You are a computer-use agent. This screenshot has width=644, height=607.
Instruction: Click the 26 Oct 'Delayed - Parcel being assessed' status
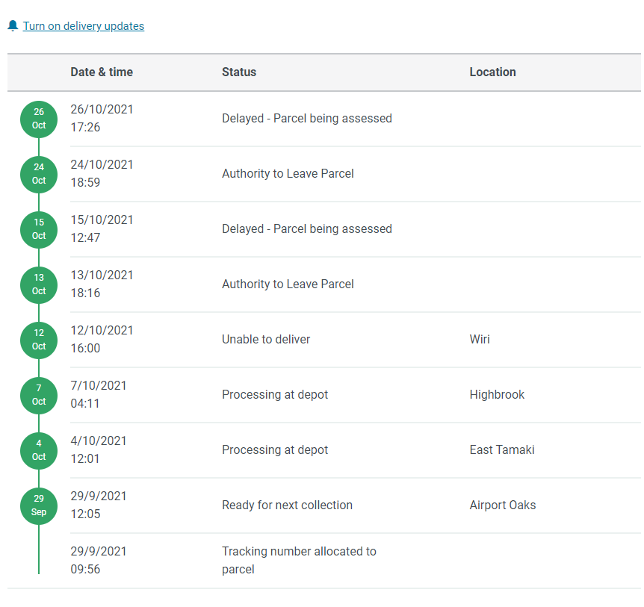307,119
